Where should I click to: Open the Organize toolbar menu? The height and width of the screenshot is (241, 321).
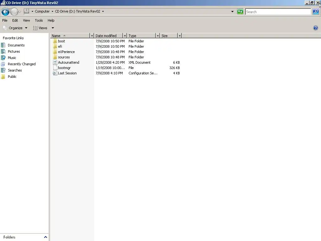click(15, 28)
